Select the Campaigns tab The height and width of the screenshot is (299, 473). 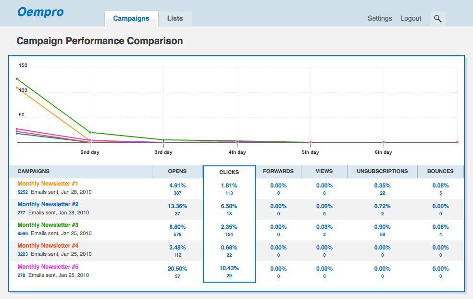coord(131,19)
